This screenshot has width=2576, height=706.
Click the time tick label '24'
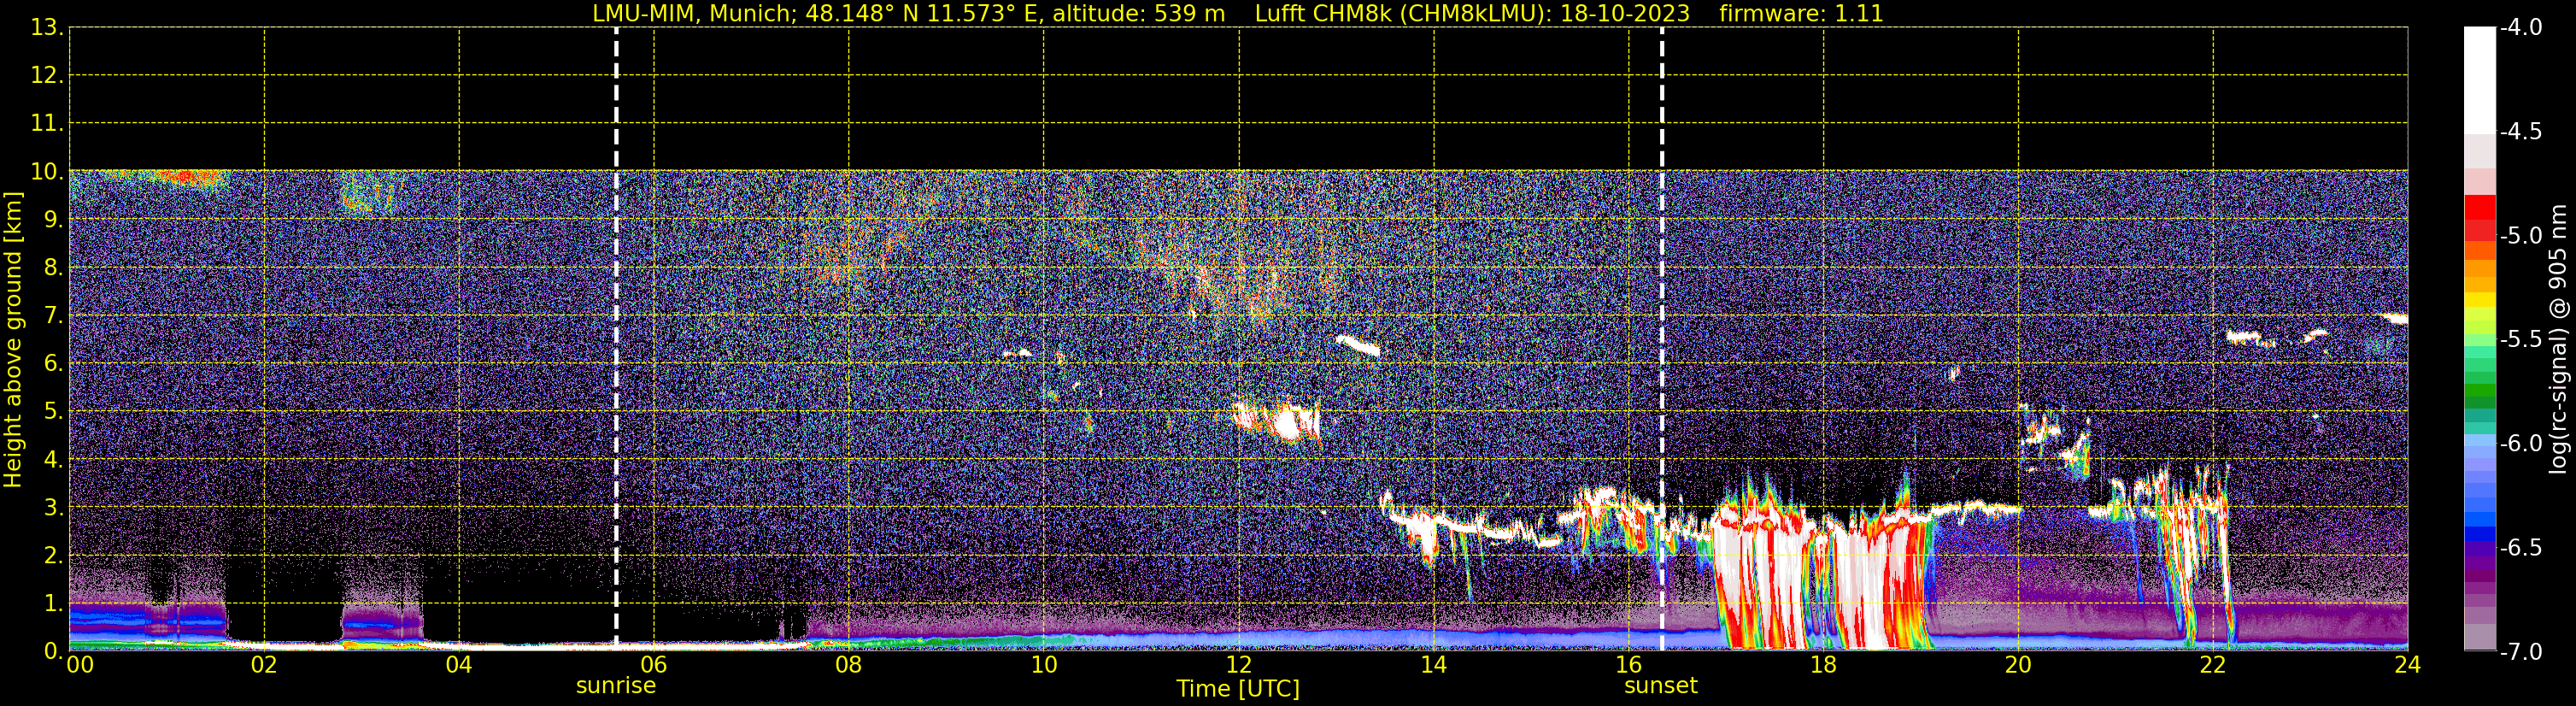click(2407, 665)
